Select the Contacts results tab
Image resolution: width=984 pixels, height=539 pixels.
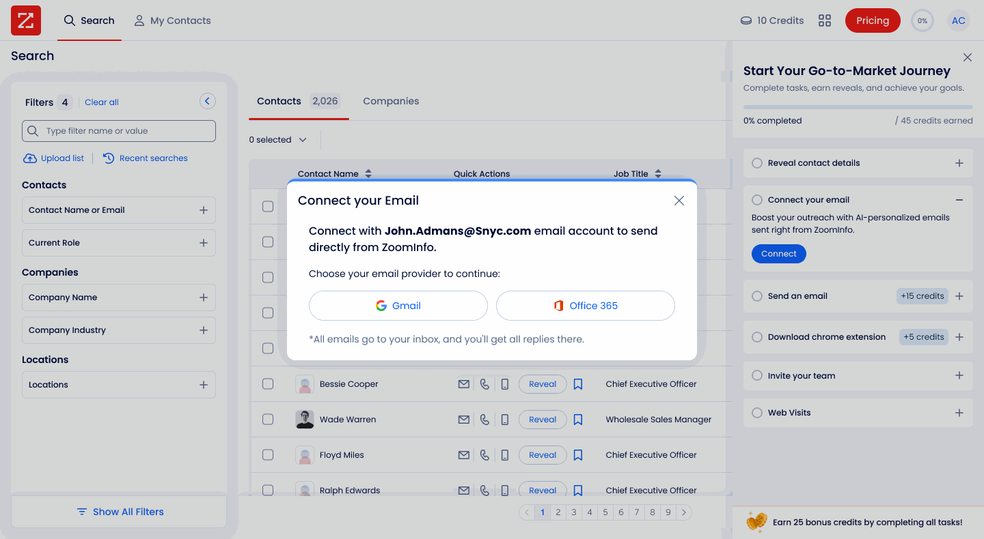[x=298, y=101]
